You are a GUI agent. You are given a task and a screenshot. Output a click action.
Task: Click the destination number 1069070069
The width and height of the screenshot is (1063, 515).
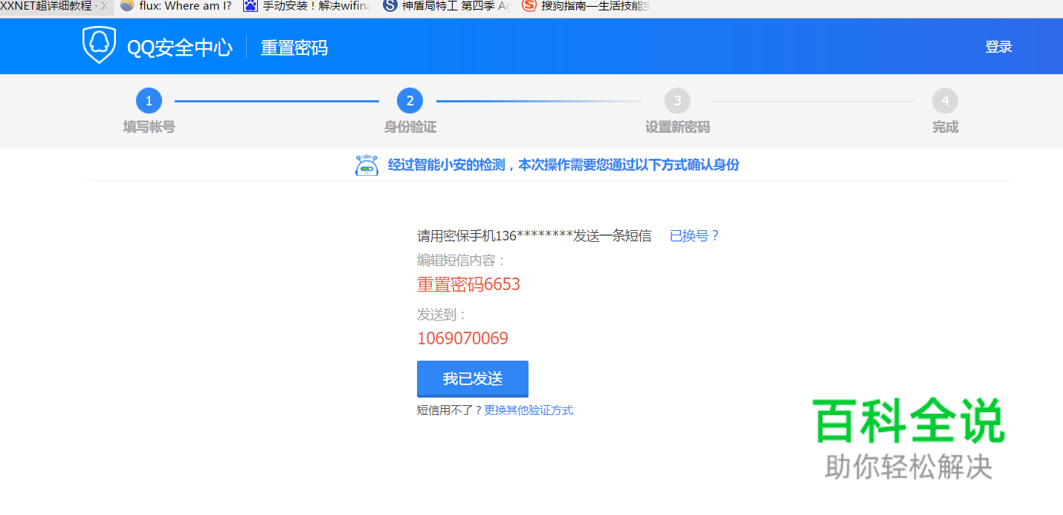[x=462, y=338]
